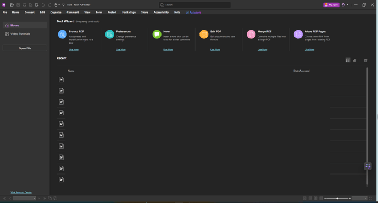Image resolution: width=378 pixels, height=203 pixels.
Task: Click the Open file icon in quick access toolbar
Action: [x=12, y=5]
